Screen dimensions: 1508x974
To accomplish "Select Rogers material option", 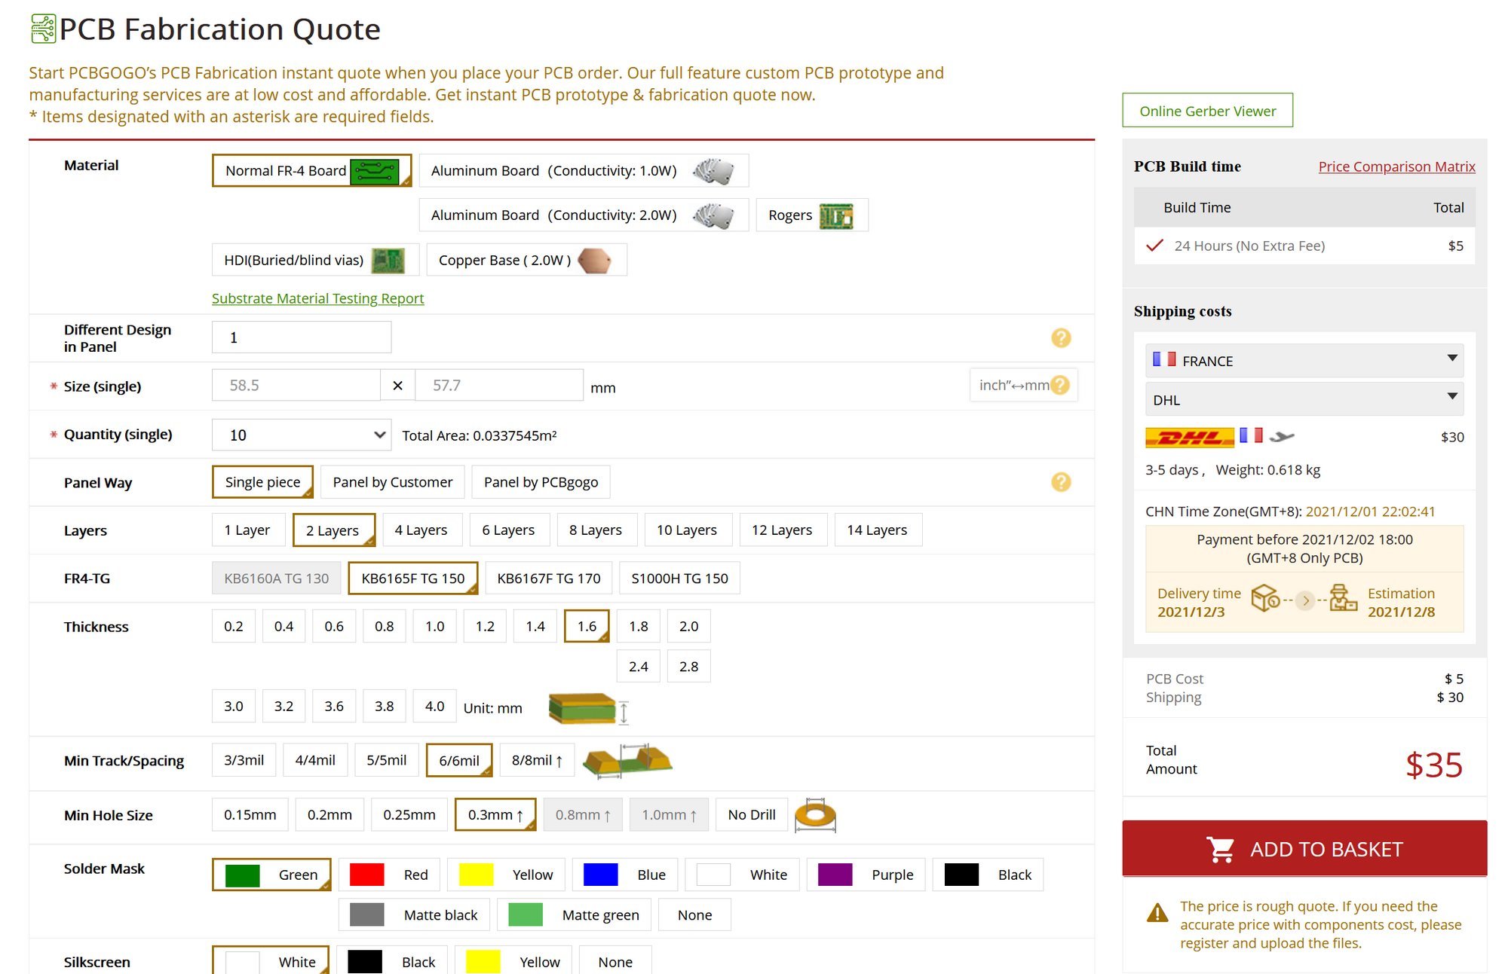I will coord(812,215).
